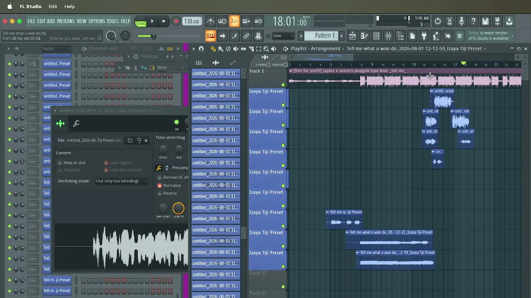Image resolution: width=531 pixels, height=298 pixels.
Task: Toggle the step editing icon
Action: [234, 36]
